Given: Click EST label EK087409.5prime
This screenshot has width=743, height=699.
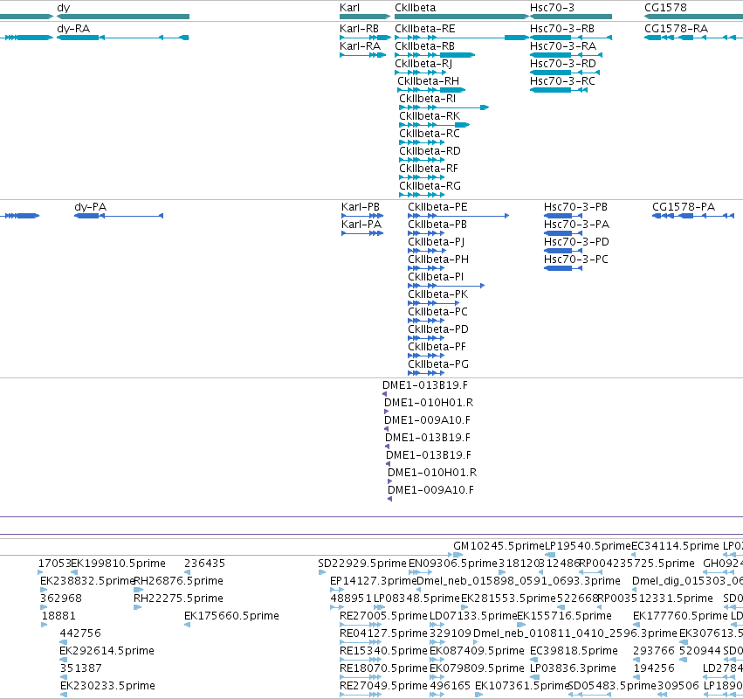Looking at the screenshot, I should [x=478, y=651].
